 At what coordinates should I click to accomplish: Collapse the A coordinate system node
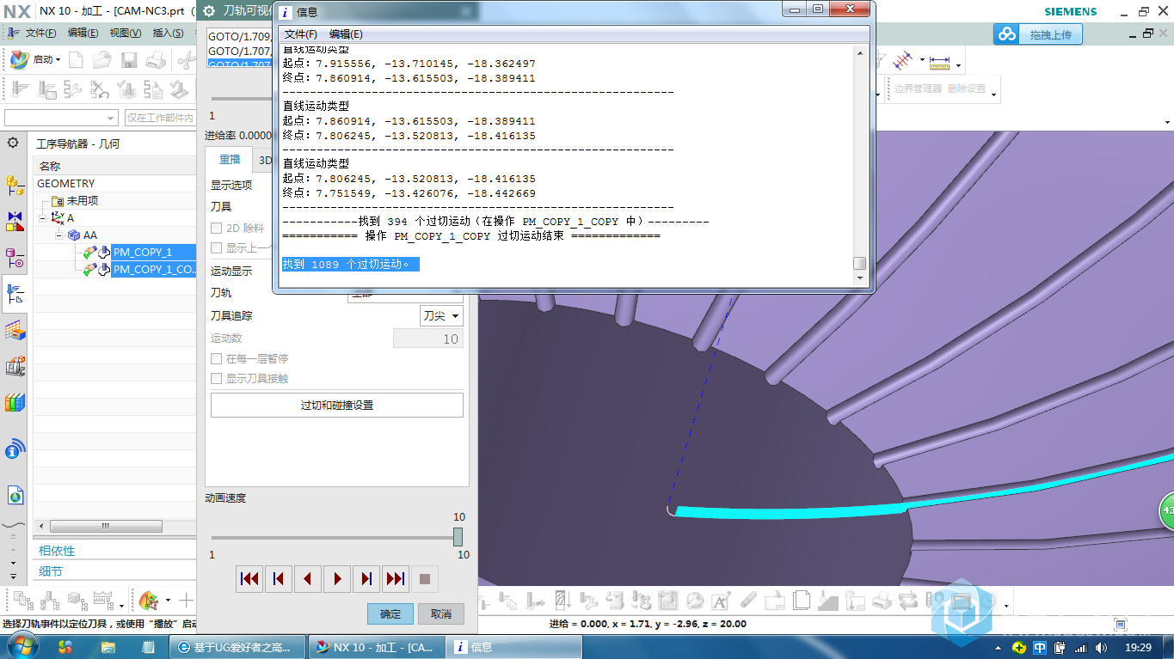point(42,218)
